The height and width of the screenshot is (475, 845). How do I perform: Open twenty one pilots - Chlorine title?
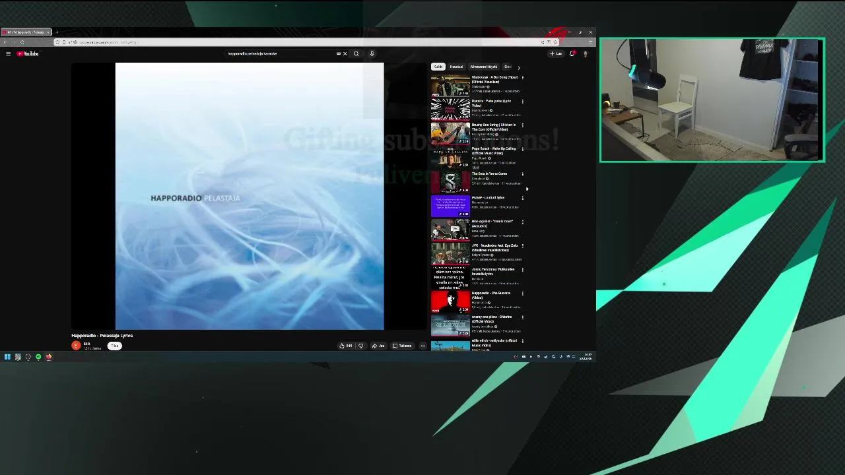492,319
